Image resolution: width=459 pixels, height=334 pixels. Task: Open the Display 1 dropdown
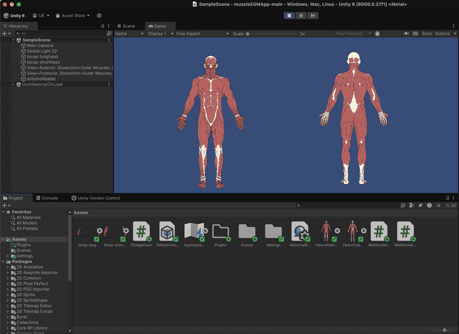pos(160,34)
